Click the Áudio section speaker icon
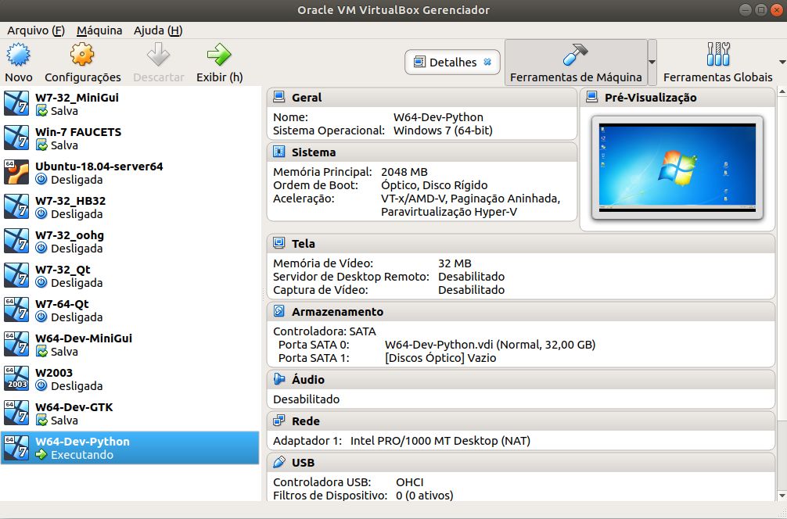Image resolution: width=787 pixels, height=519 pixels. (279, 380)
